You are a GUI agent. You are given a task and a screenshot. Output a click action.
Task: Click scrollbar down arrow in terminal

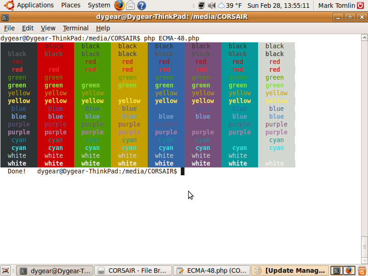364,260
